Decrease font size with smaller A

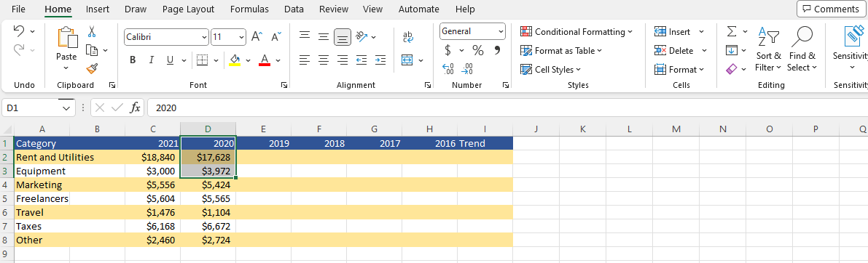pos(275,37)
